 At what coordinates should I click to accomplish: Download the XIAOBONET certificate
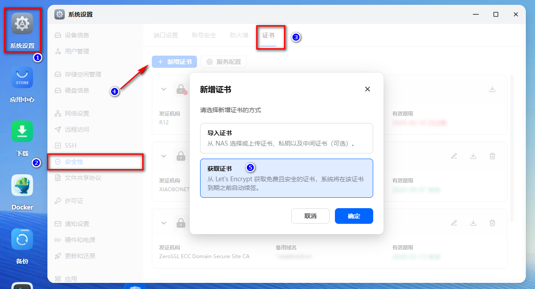click(x=473, y=156)
